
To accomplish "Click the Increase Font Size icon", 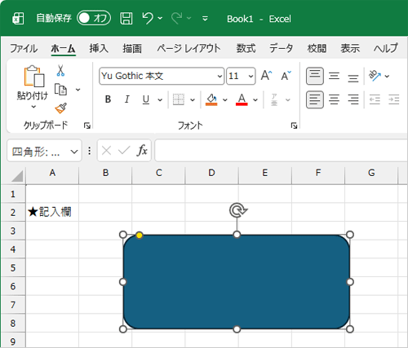I will [266, 76].
